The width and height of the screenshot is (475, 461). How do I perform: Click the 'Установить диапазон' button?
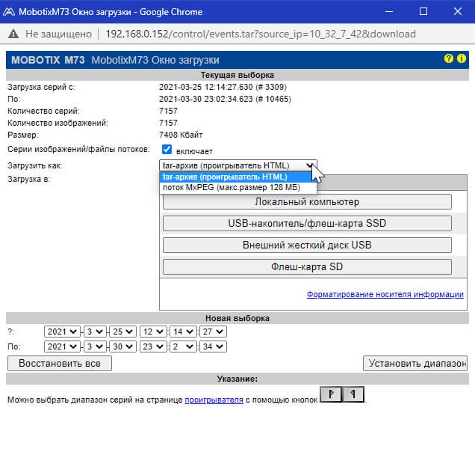[415, 363]
